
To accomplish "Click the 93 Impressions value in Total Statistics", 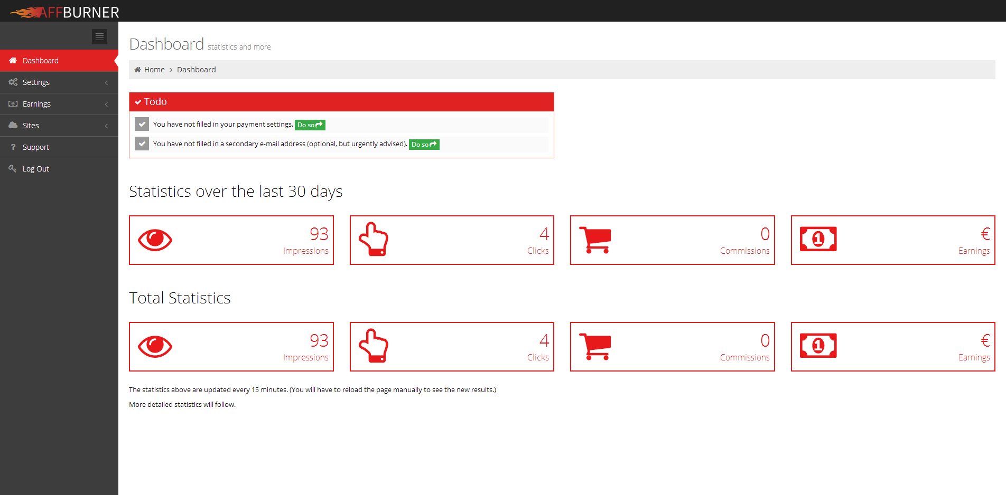I will [319, 340].
